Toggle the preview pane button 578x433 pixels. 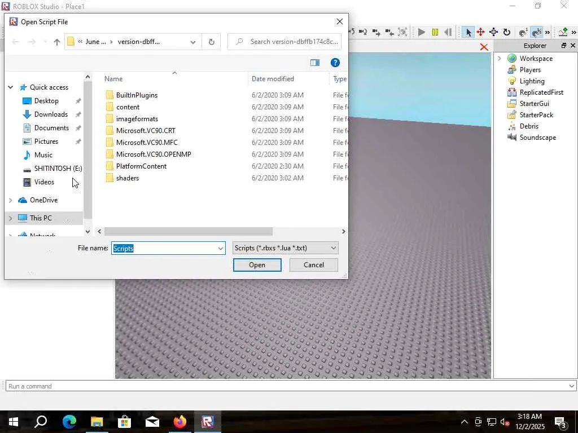(315, 63)
